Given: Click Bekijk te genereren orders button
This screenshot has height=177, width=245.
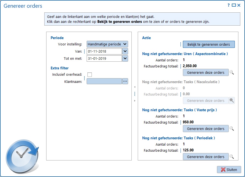Looking at the screenshot, I should coord(208,44).
